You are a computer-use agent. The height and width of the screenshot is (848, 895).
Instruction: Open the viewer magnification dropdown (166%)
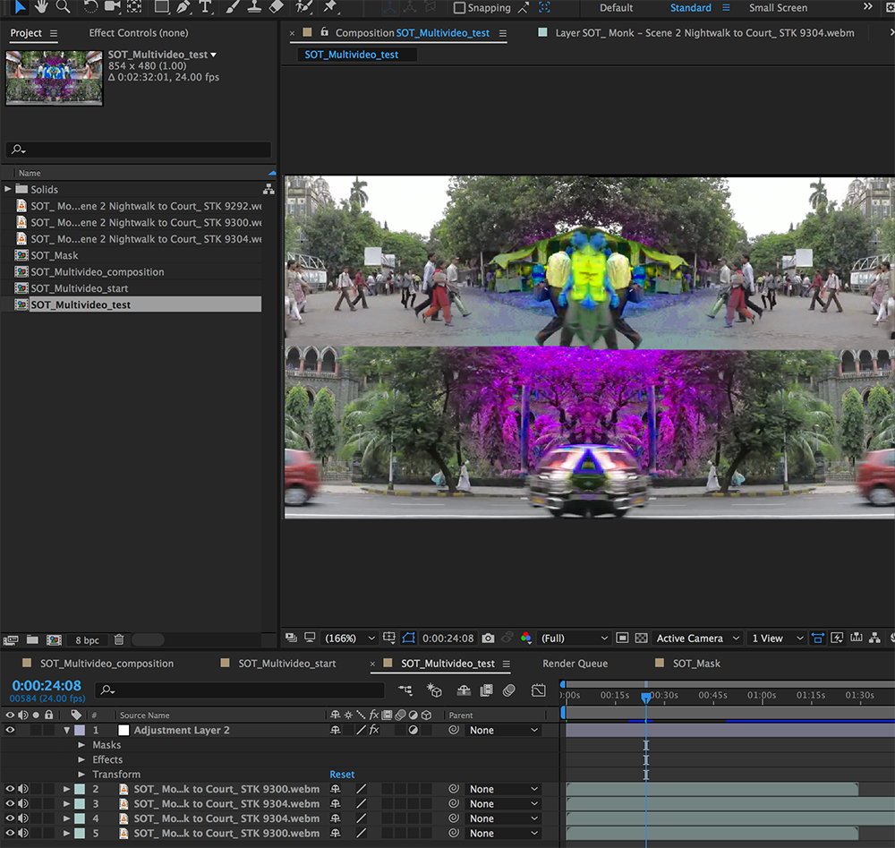[349, 638]
